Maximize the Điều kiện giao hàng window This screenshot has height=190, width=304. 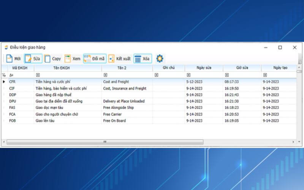pyautogui.click(x=280, y=47)
